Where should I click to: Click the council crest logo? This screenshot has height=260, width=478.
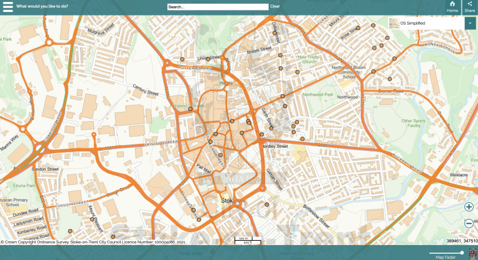click(x=472, y=253)
